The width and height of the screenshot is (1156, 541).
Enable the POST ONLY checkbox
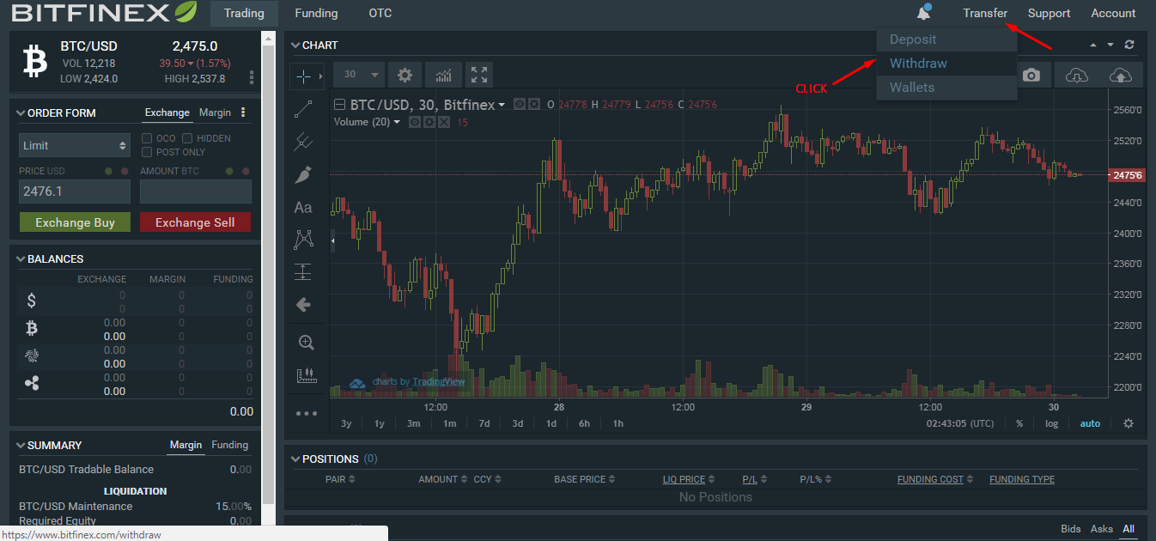pos(147,152)
